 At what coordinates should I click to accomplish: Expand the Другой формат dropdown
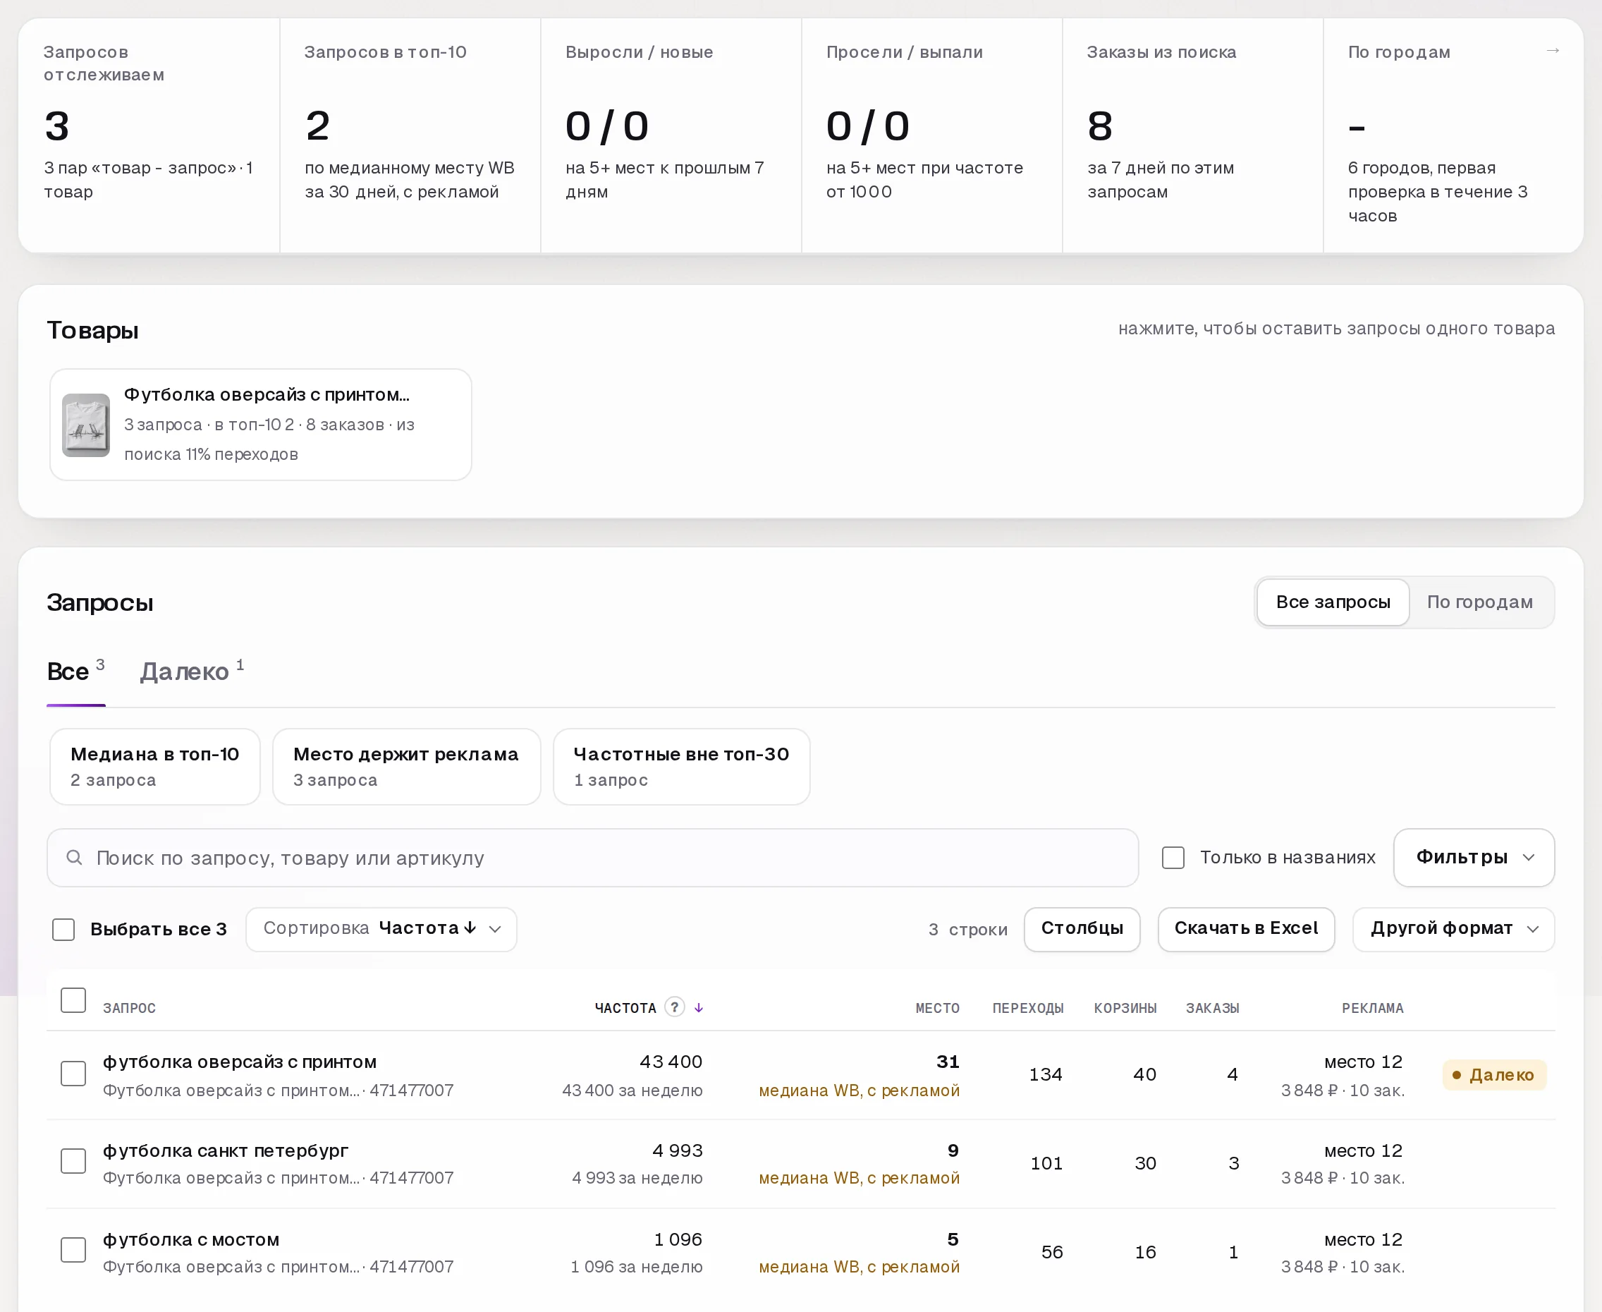tap(1453, 929)
